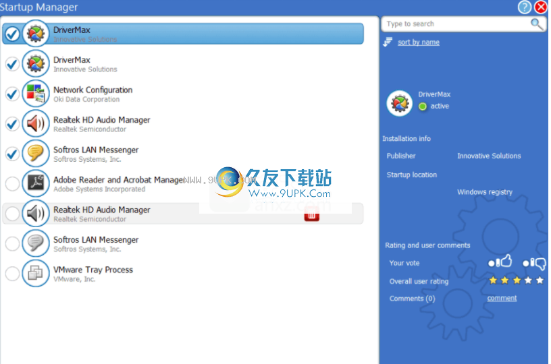Image resolution: width=551 pixels, height=364 pixels.
Task: Open help with the question mark icon
Action: 524,7
